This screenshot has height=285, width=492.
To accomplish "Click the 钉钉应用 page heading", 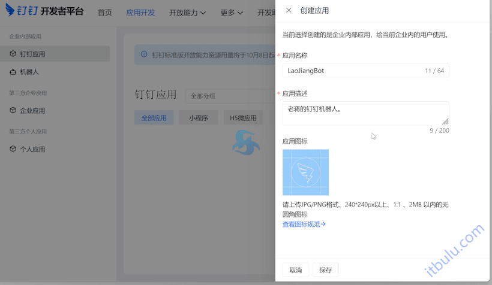I will (x=155, y=94).
